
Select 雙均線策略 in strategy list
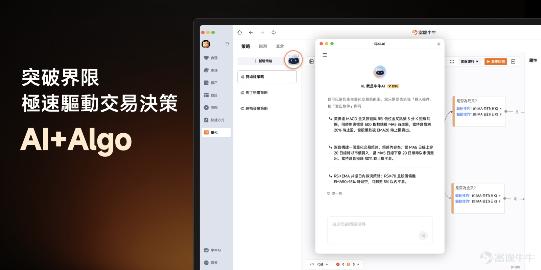click(x=267, y=77)
